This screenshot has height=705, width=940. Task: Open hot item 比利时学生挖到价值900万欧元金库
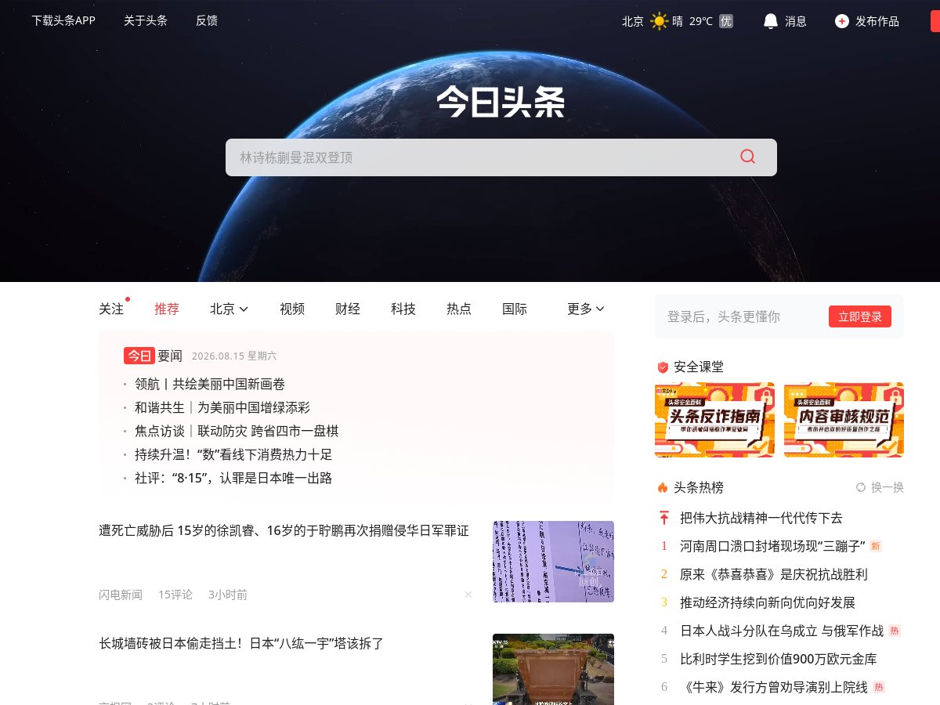(779, 659)
